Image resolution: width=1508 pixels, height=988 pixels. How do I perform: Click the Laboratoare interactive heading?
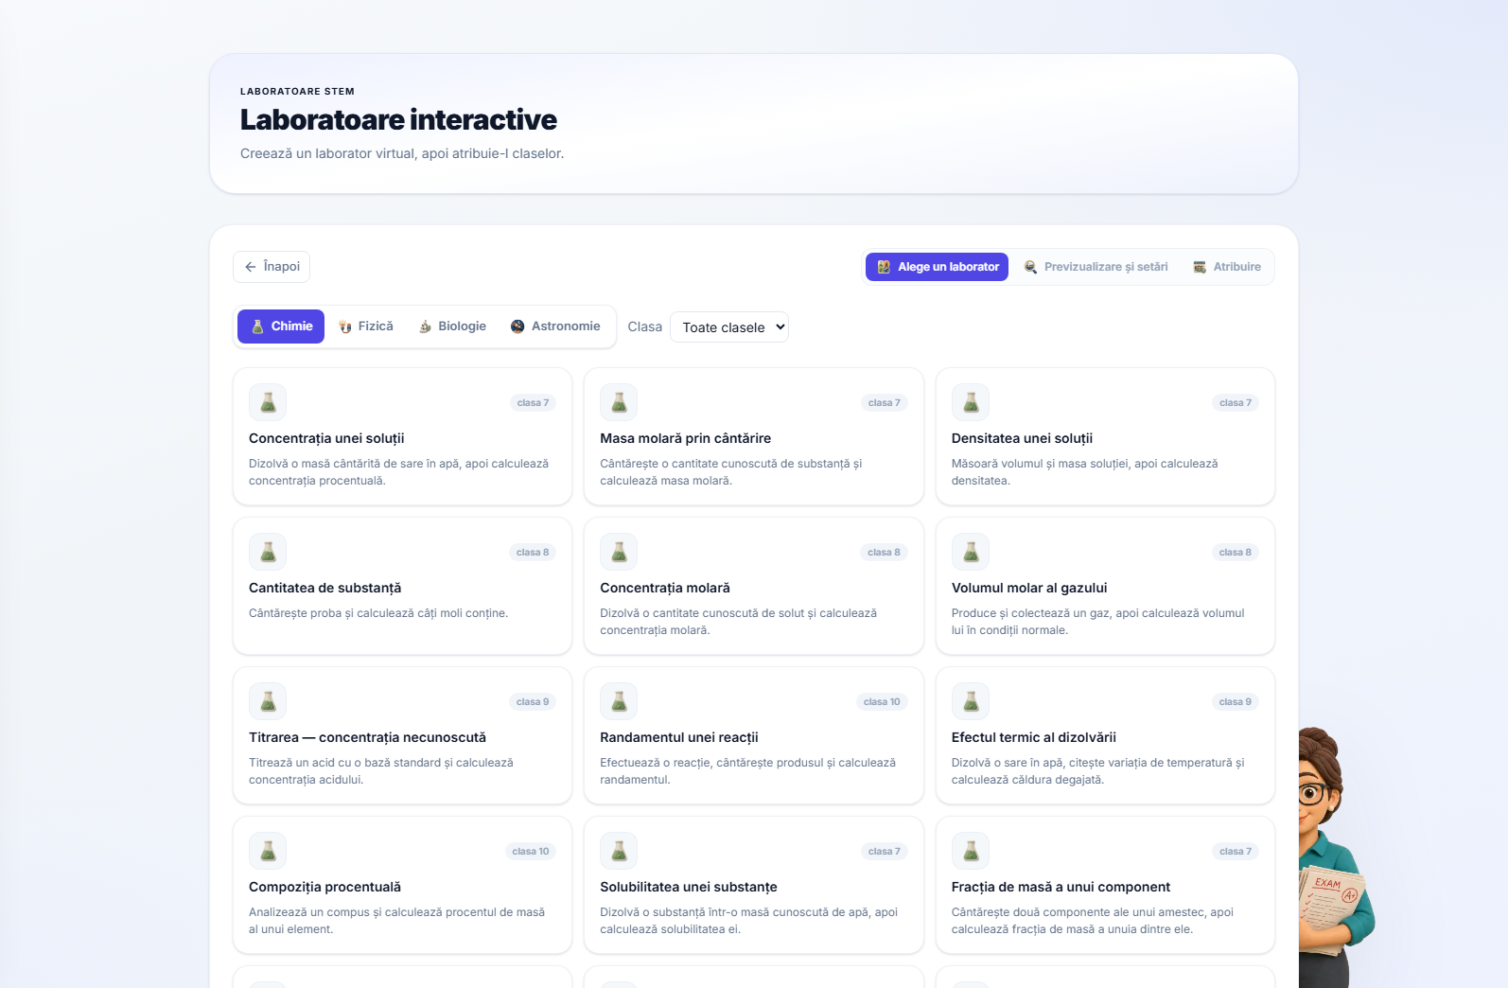(x=398, y=120)
